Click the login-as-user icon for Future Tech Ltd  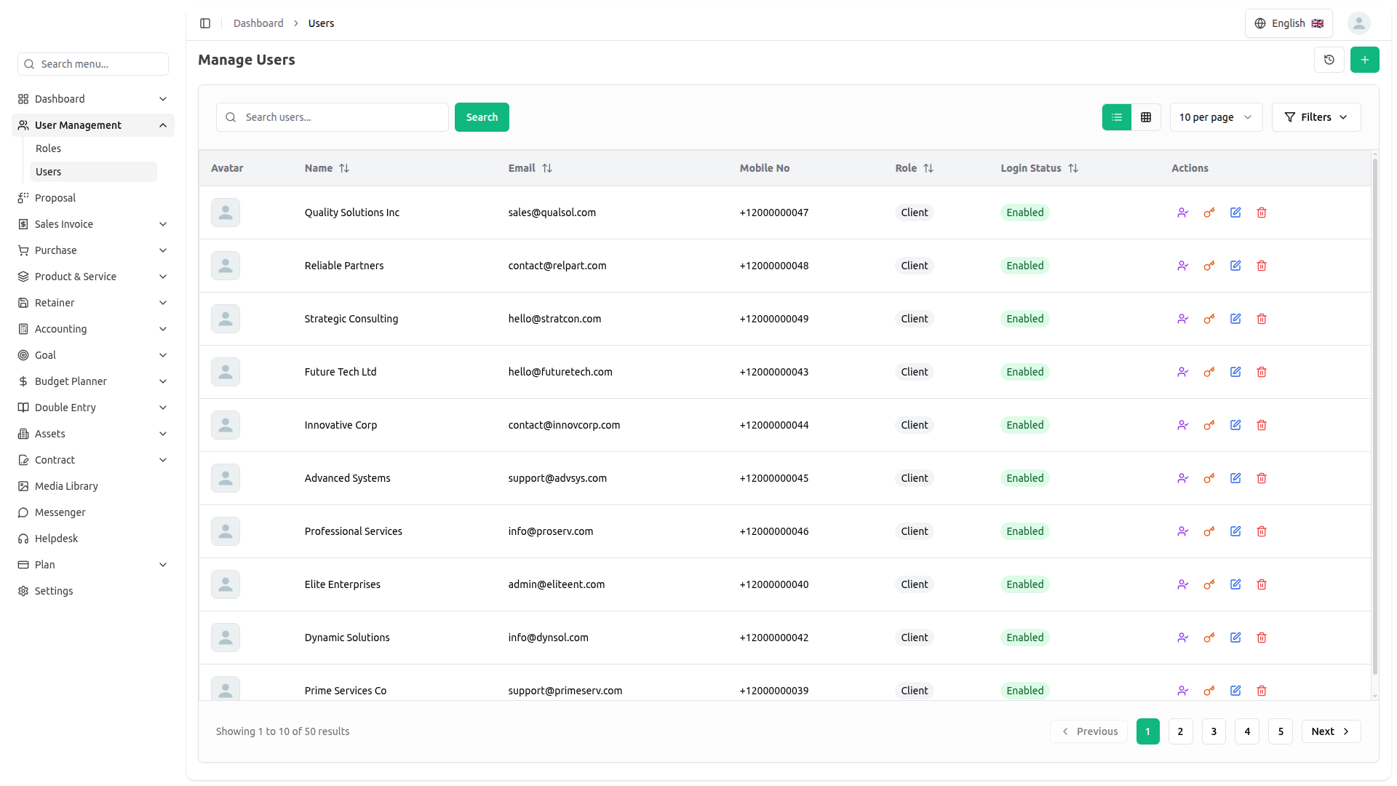[1182, 372]
